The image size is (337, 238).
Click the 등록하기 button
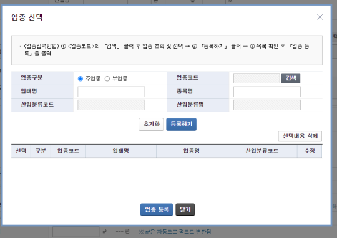click(181, 124)
